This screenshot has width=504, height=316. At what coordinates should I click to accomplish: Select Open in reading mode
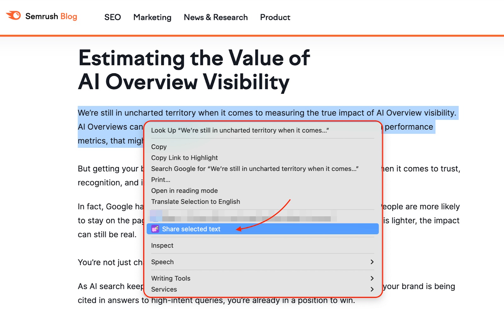tap(184, 191)
